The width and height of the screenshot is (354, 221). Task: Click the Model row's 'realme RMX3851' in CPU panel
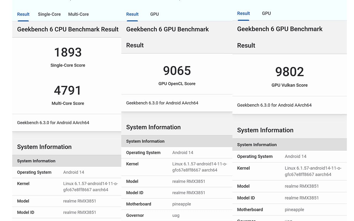click(x=80, y=201)
